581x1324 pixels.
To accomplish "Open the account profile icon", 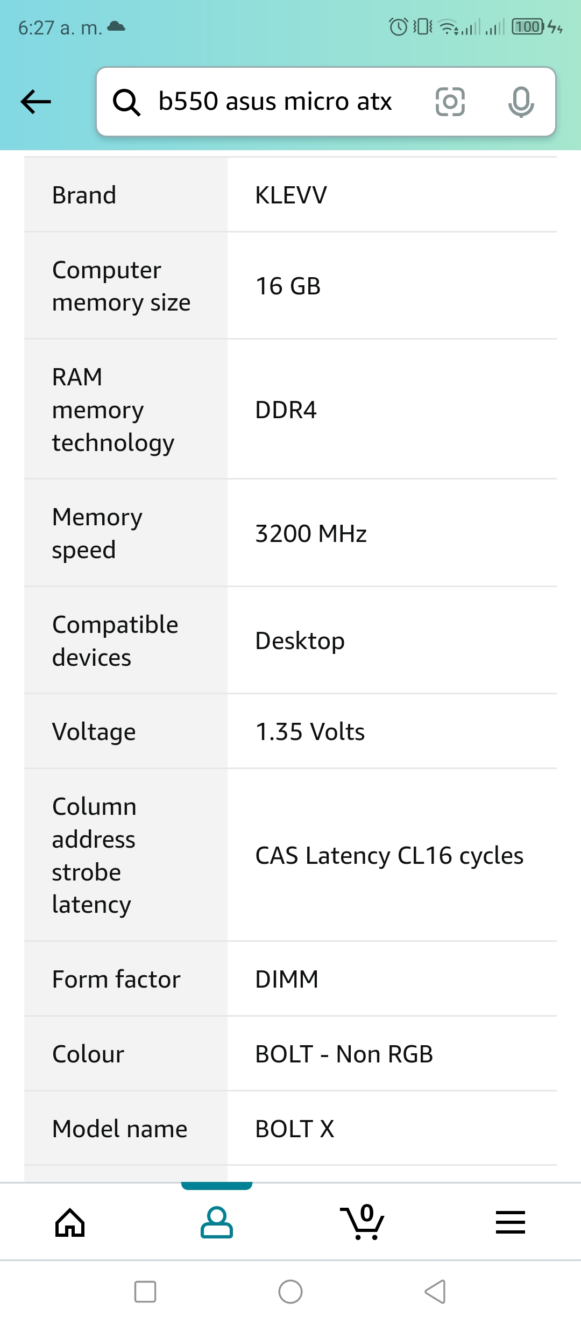I will click(217, 1222).
